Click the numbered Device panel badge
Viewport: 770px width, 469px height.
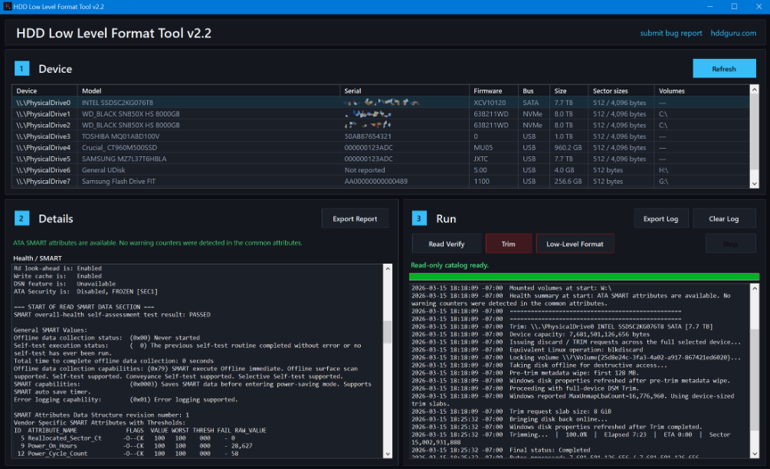[x=21, y=68]
